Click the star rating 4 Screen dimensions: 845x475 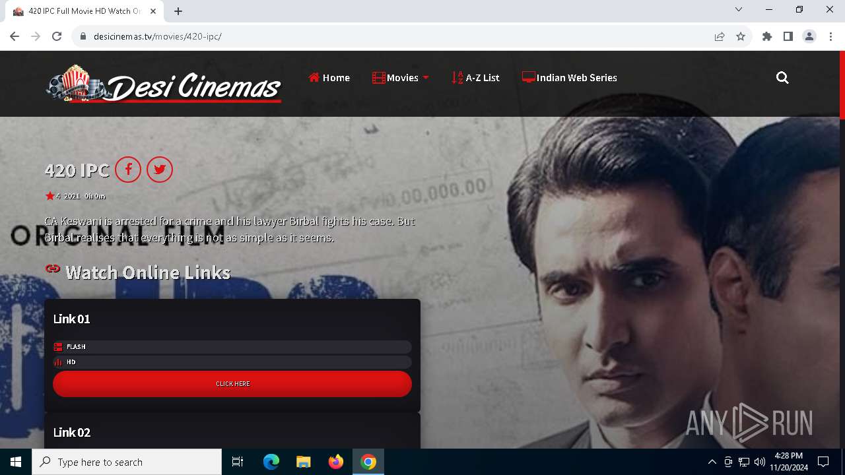point(53,196)
